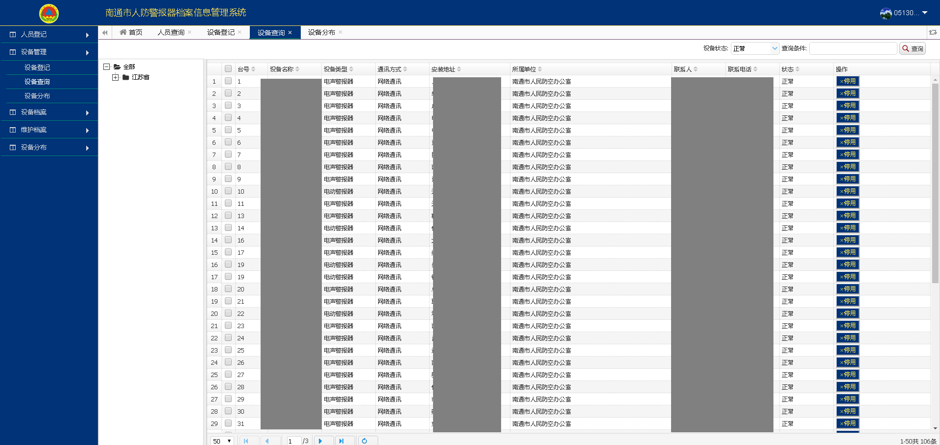The width and height of the screenshot is (940, 445).
Task: Open 设备档案 in the left sidebar menu
Action: [49, 112]
